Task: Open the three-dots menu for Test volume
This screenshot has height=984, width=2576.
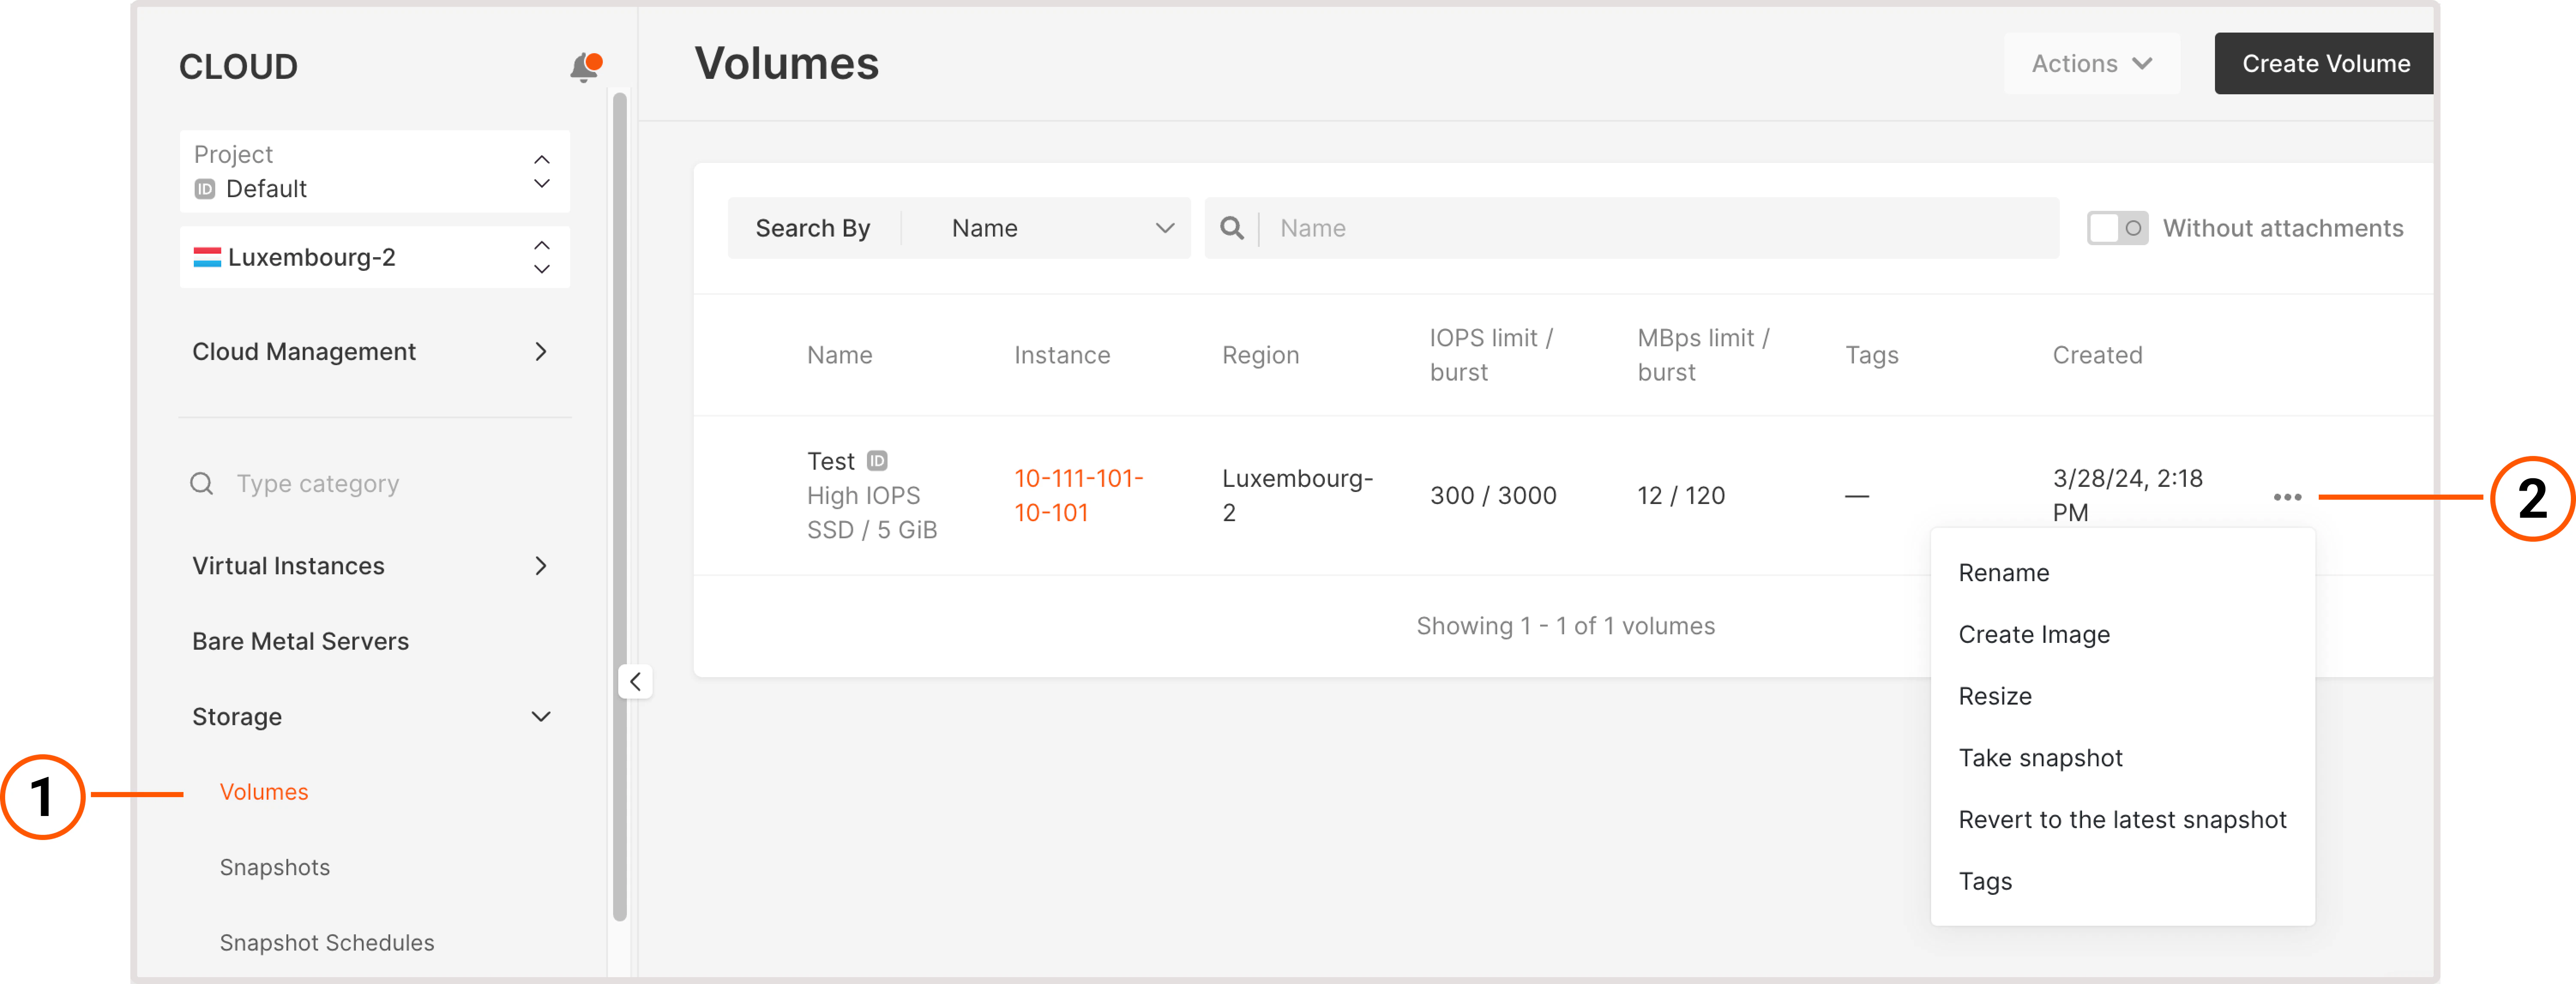Action: [2286, 497]
